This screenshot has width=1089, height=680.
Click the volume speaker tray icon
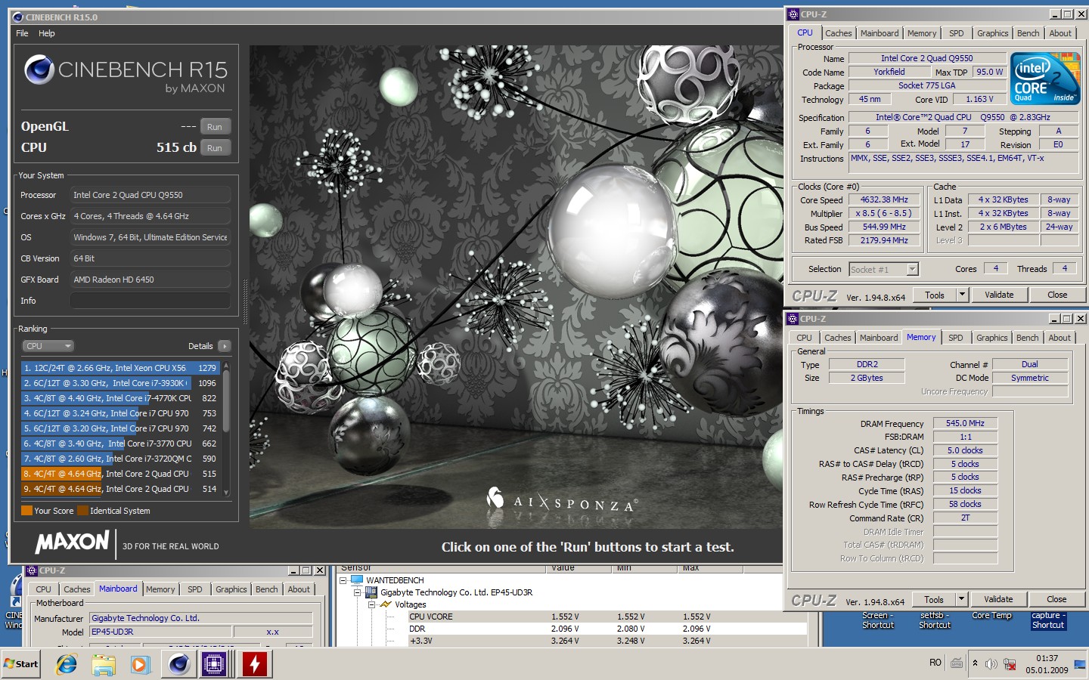point(991,664)
